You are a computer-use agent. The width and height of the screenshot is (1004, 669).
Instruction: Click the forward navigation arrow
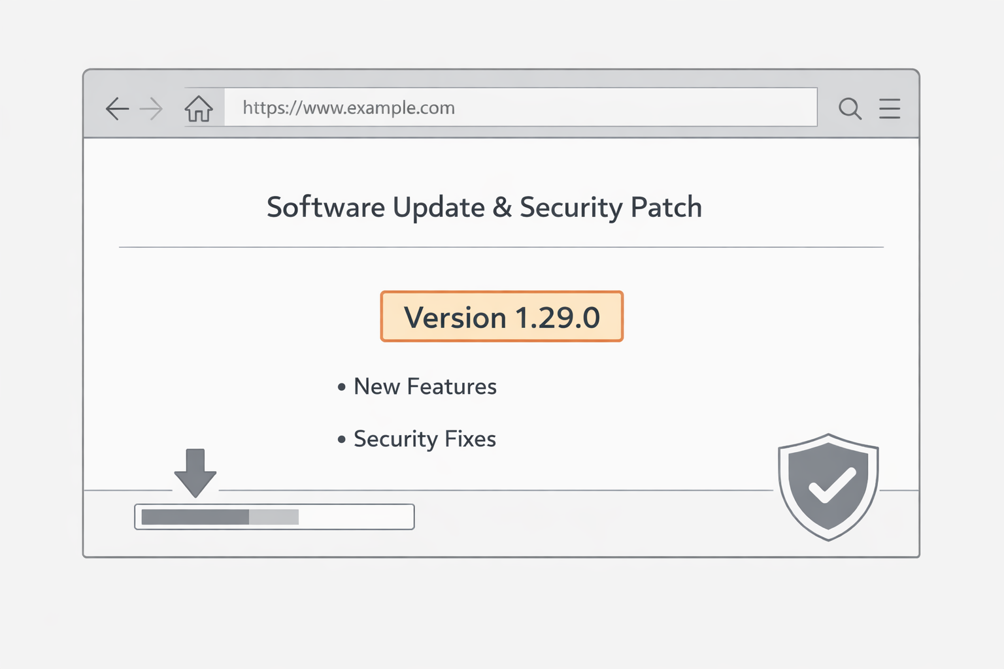pyautogui.click(x=152, y=108)
